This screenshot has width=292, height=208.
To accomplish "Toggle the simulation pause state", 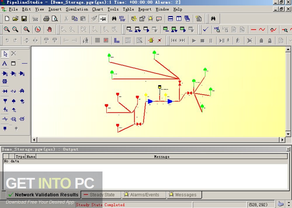I will [x=211, y=41].
